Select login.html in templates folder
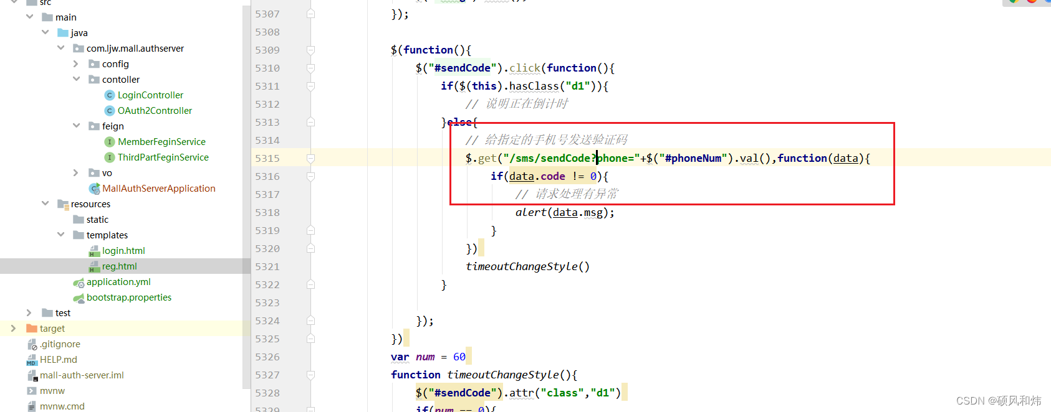This screenshot has height=412, width=1051. point(123,250)
